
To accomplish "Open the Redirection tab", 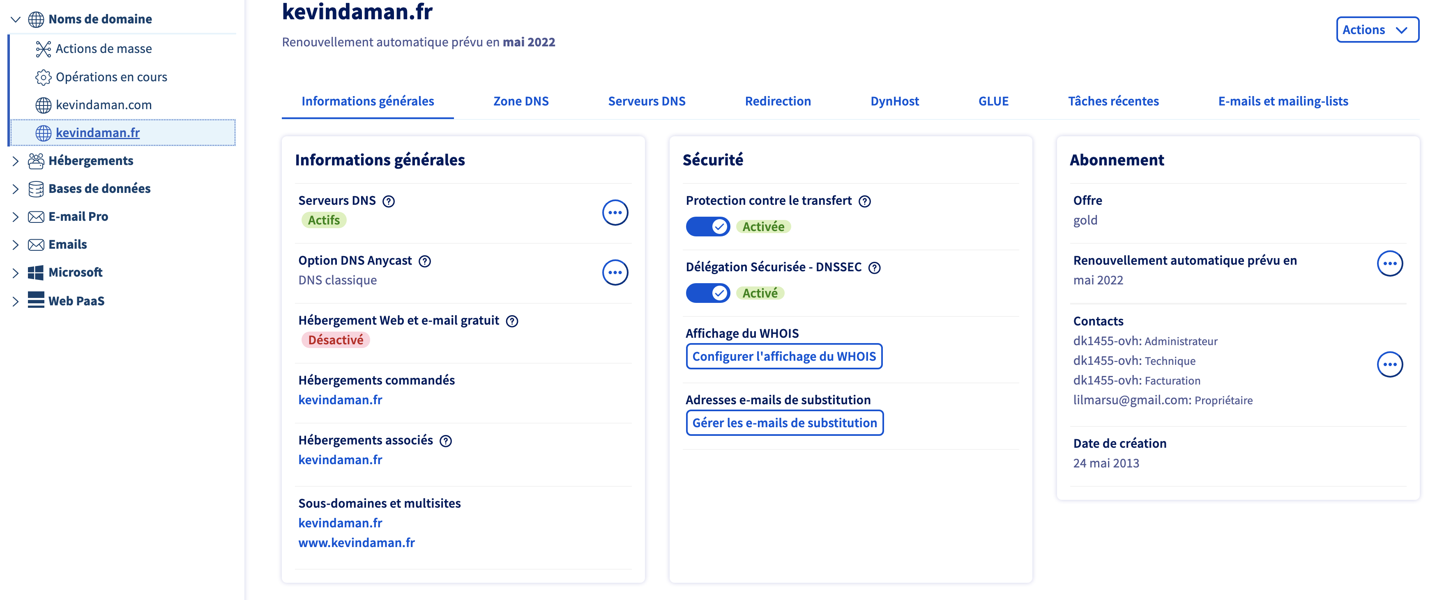I will (777, 101).
